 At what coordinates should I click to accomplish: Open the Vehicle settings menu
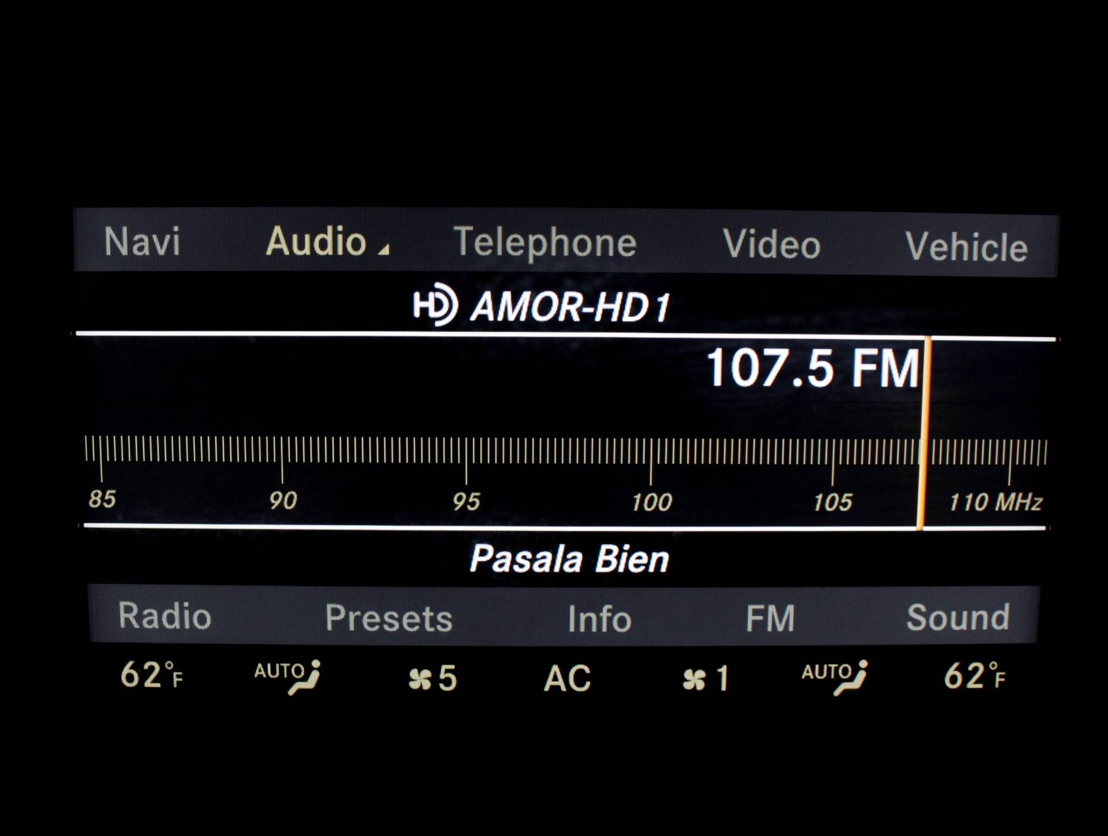[966, 247]
